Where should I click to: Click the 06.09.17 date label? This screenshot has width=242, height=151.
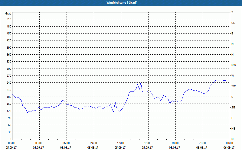click(229, 148)
